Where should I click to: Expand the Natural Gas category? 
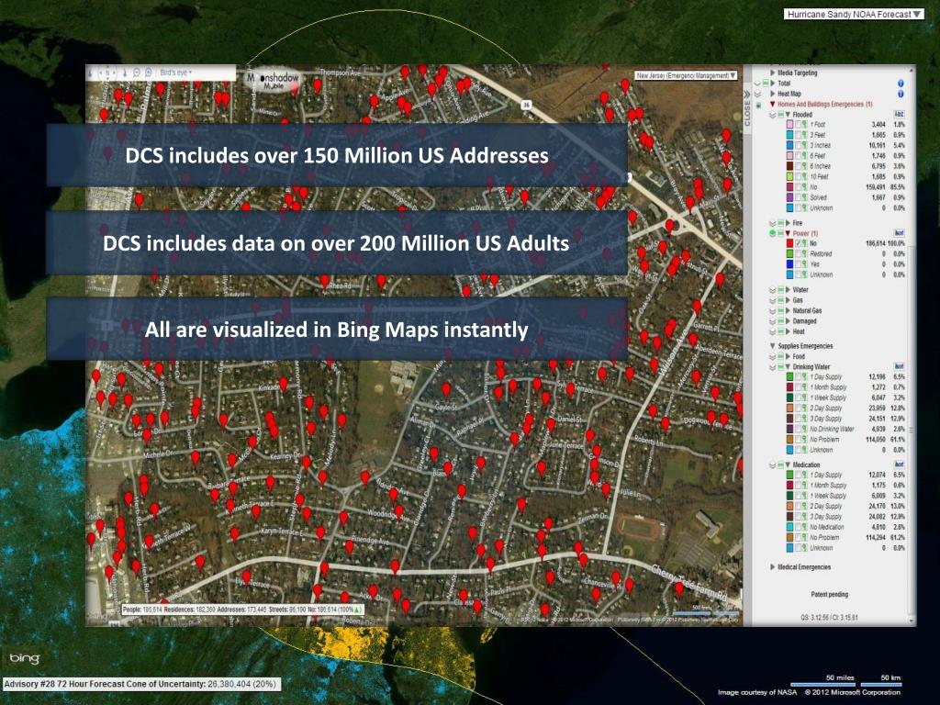[x=788, y=310]
